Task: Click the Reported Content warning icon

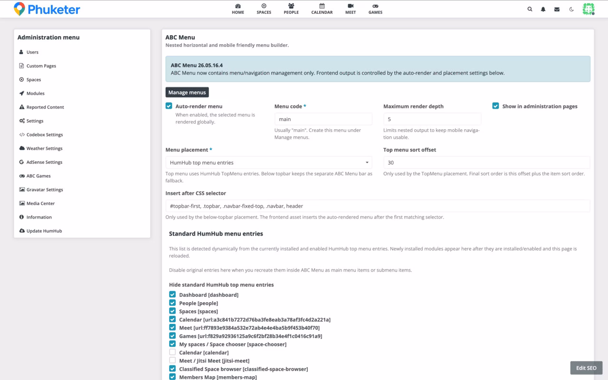Action: coord(21,107)
